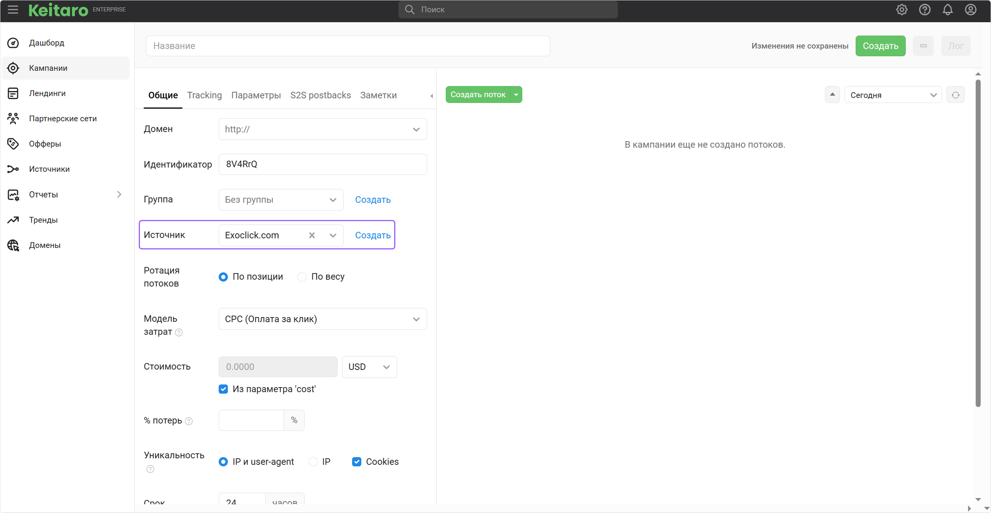Switch to the Общие tab
991x513 pixels.
(163, 95)
